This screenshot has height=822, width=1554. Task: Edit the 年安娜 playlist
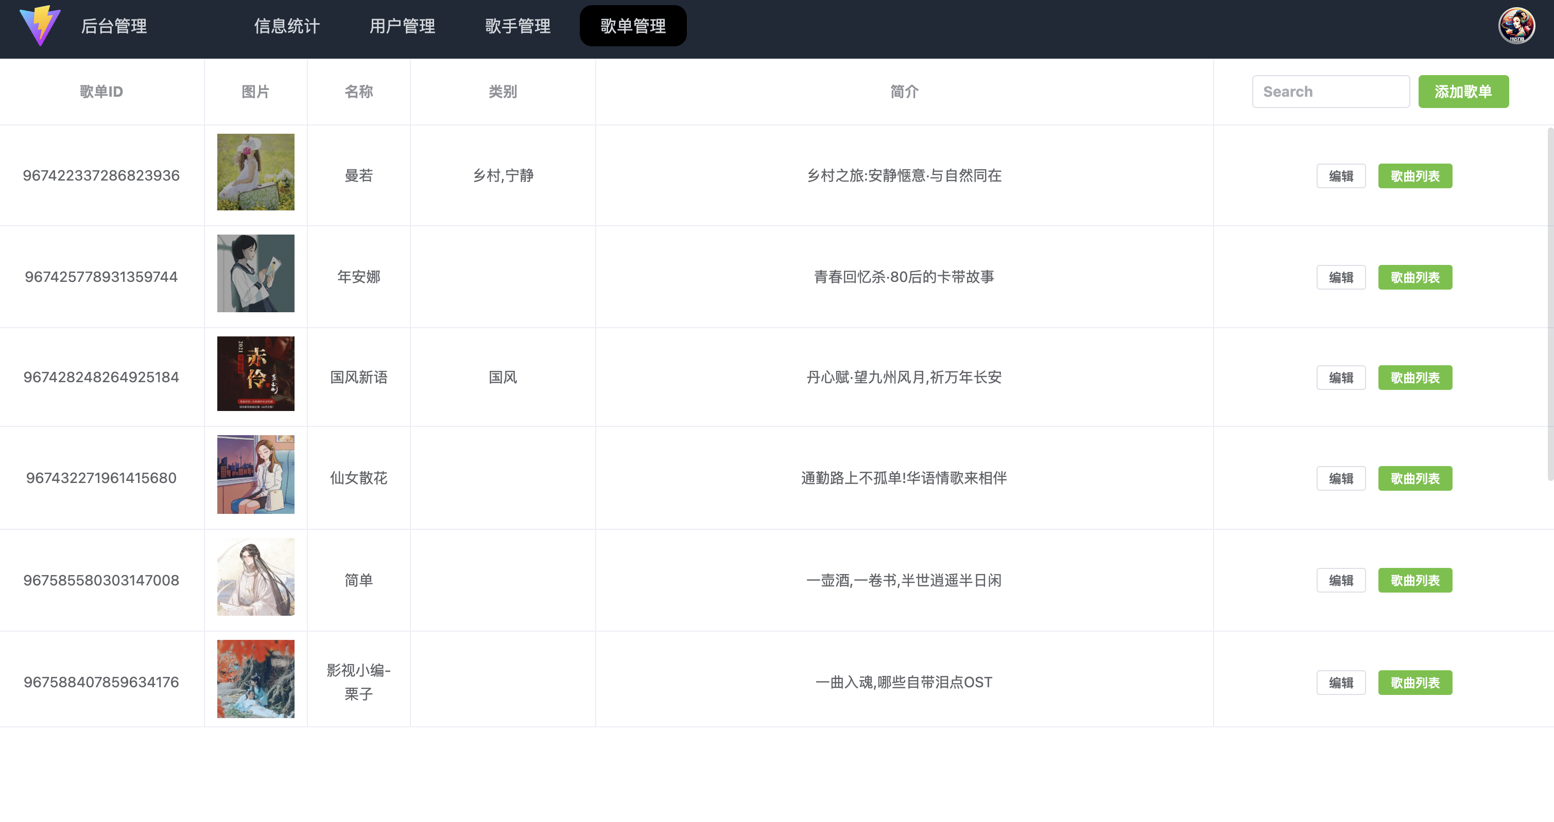1341,277
